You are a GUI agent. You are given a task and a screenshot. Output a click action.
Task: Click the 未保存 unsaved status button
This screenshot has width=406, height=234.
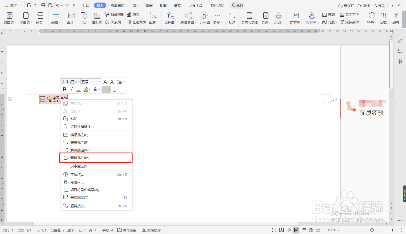pos(346,5)
